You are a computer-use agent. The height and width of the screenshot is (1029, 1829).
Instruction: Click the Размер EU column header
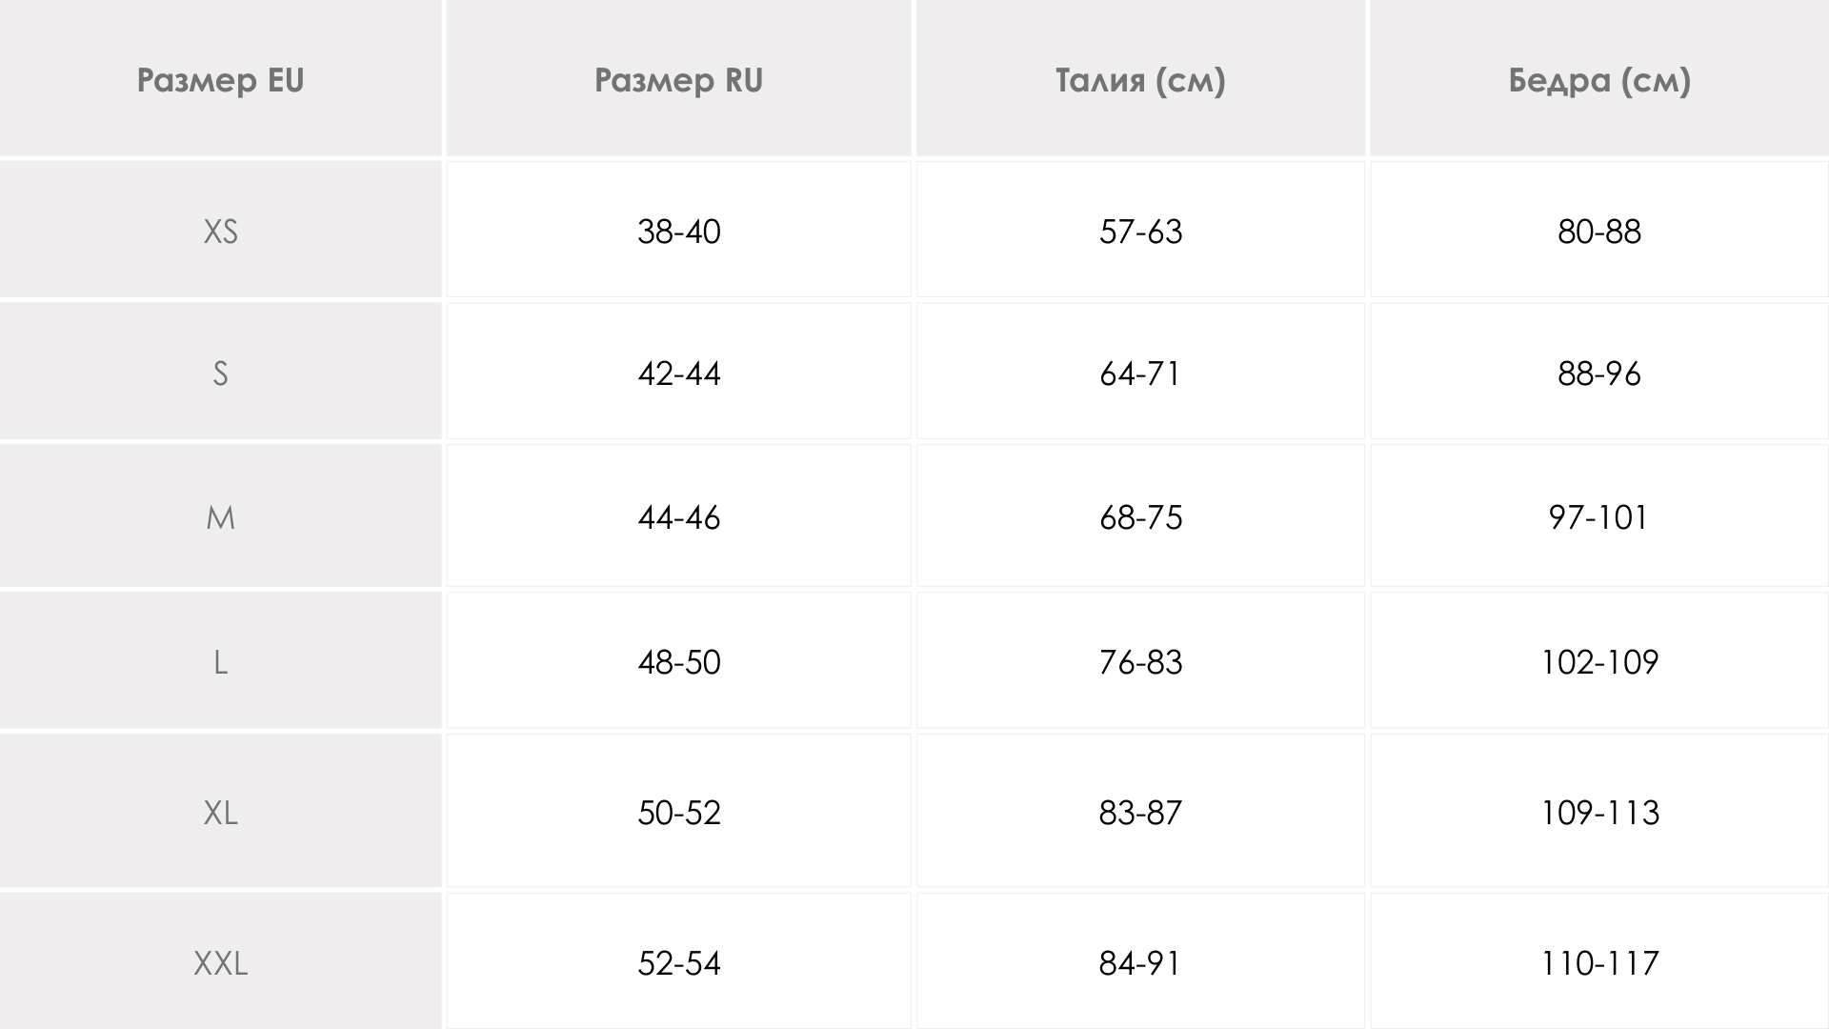pyautogui.click(x=220, y=80)
